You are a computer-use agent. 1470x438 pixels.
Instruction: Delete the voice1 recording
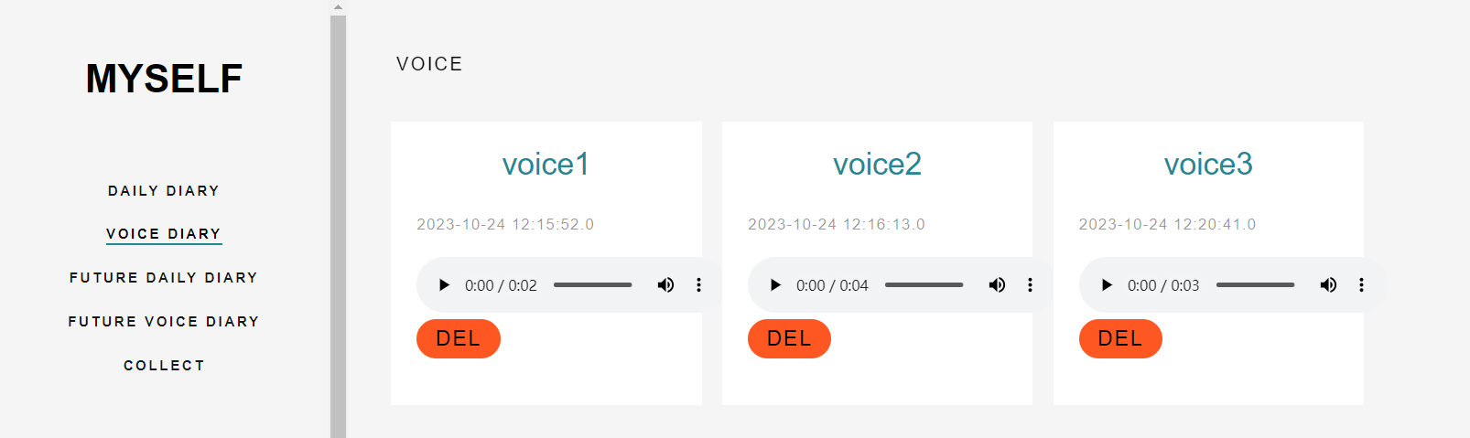coord(458,338)
